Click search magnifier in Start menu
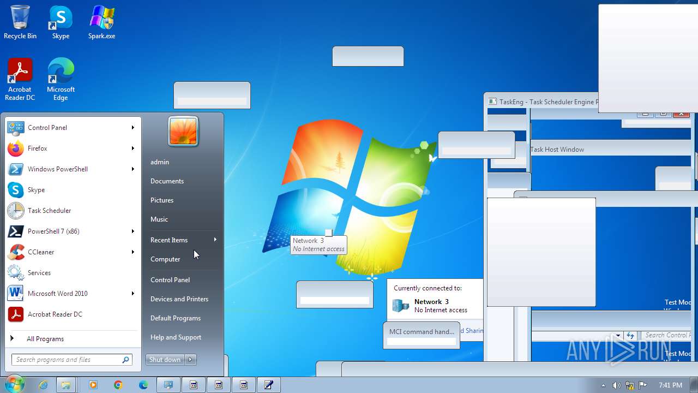 click(x=125, y=360)
